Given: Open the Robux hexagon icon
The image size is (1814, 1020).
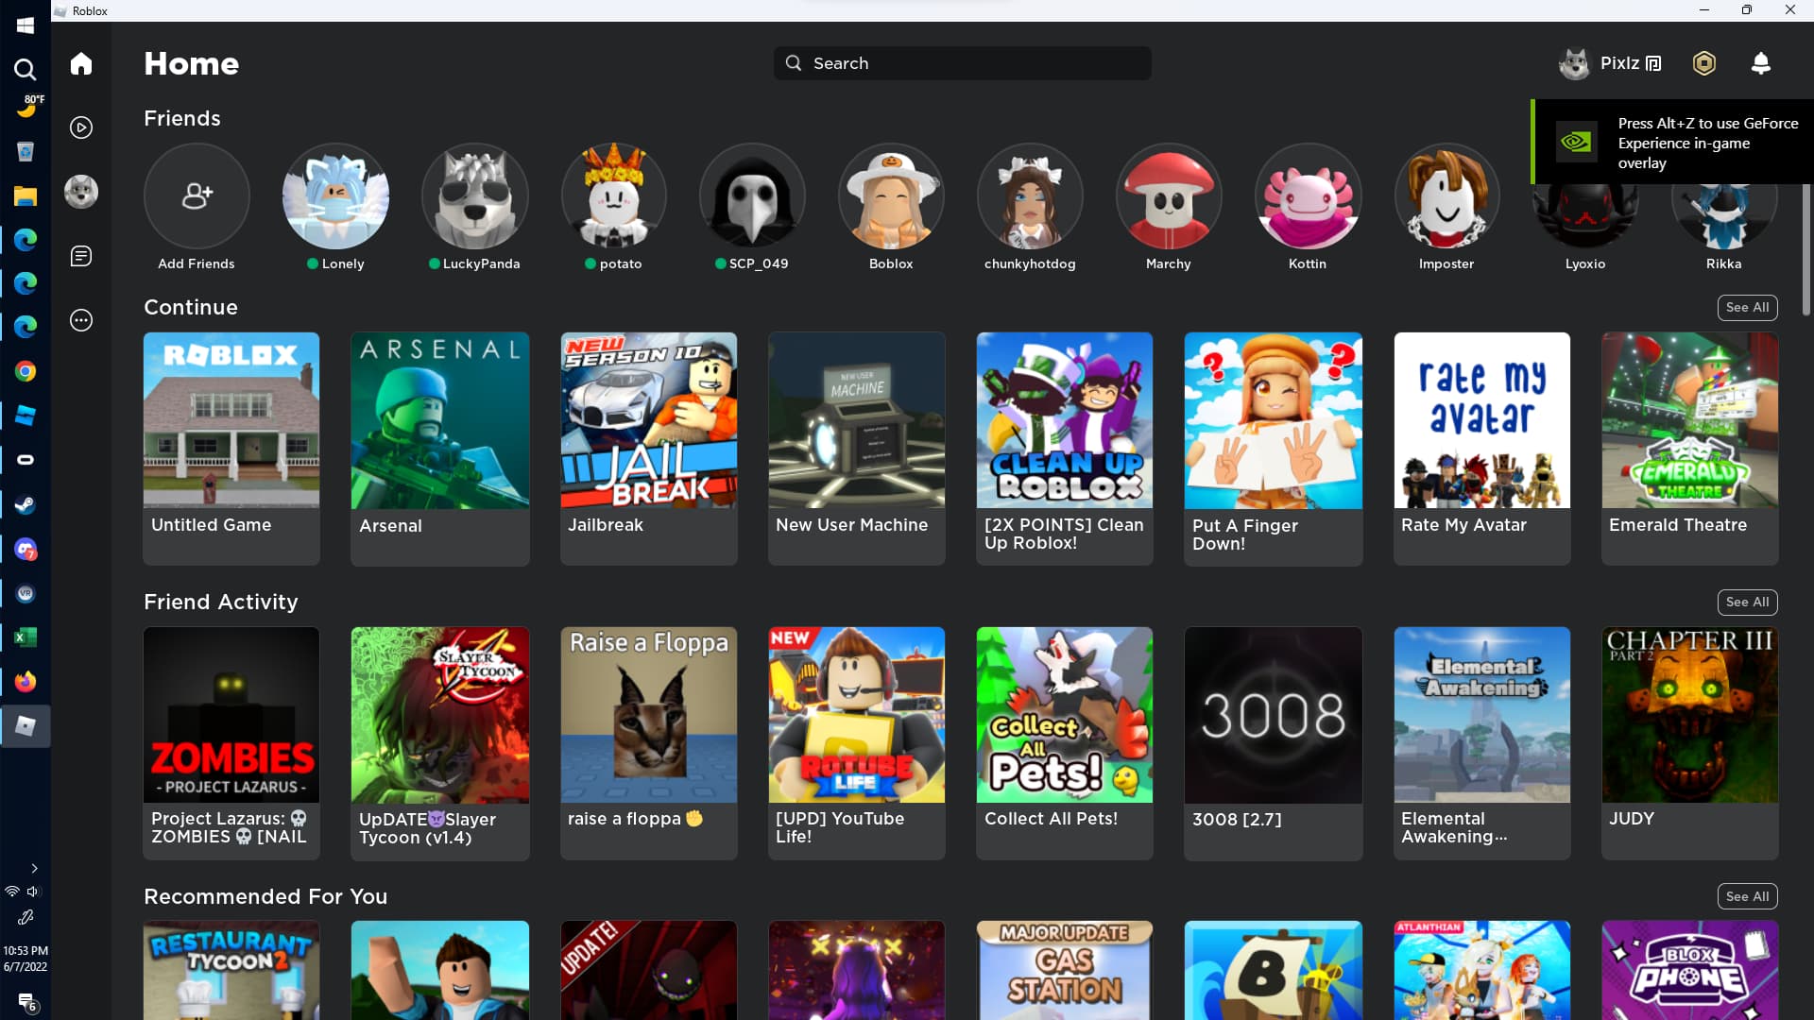Looking at the screenshot, I should [1704, 63].
